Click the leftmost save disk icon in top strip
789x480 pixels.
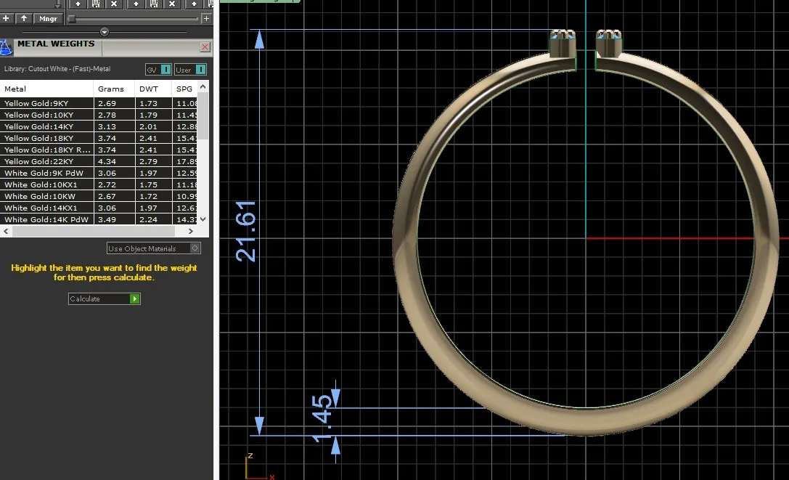tap(96, 4)
